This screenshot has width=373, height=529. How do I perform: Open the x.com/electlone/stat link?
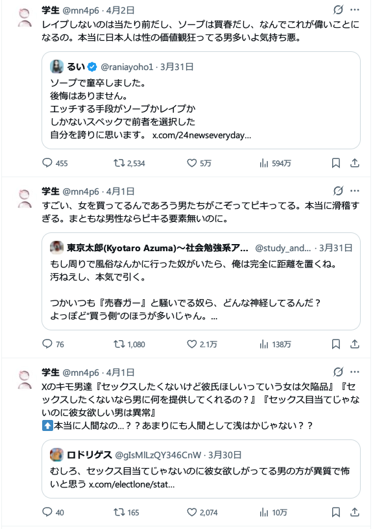(132, 484)
